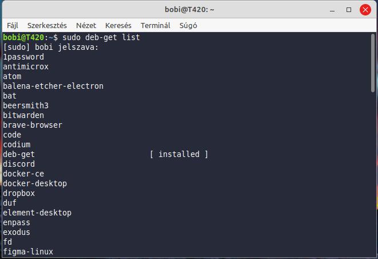Open the Terminál menu
Screen dimensions: 378x259
pos(156,25)
